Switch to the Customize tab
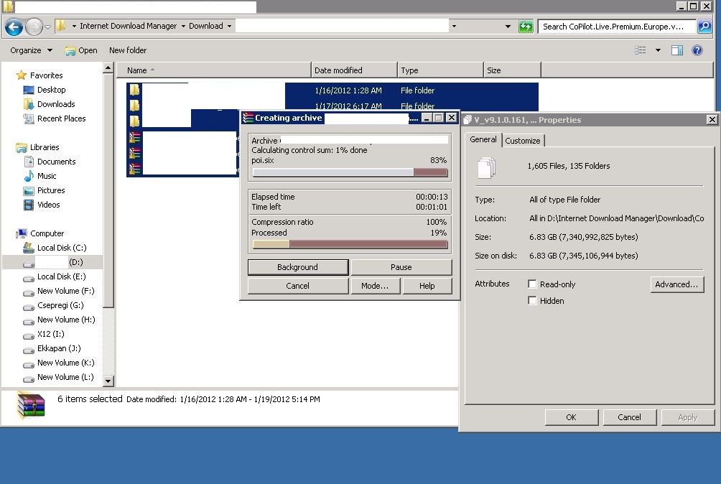This screenshot has height=484, width=721. (x=522, y=141)
